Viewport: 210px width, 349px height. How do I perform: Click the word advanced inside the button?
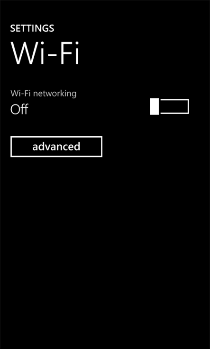56,147
